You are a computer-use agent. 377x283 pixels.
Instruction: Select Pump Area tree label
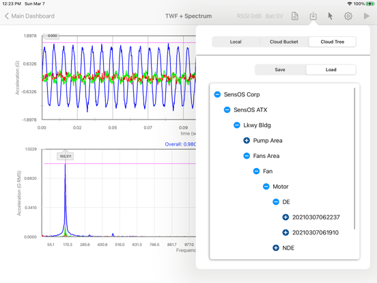pos(268,141)
